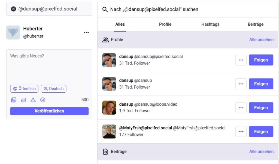Viewport: 279px width, 164px height.
Task: Open the bold @MntyFrsh@pixelfed.social profile name
Action: pos(145,128)
